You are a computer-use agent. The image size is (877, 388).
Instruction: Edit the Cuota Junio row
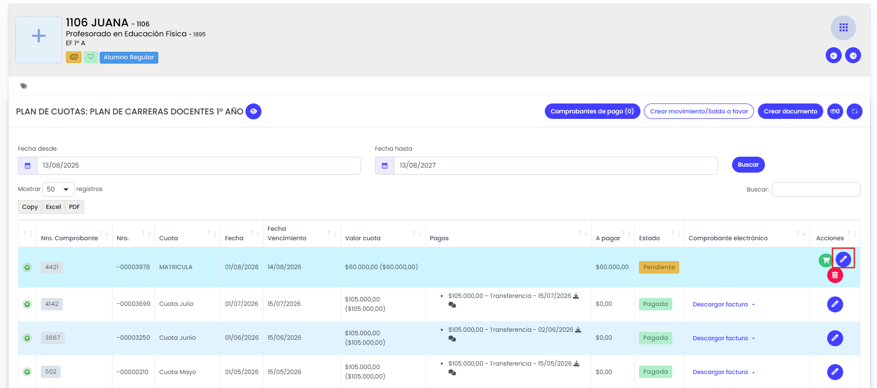835,338
